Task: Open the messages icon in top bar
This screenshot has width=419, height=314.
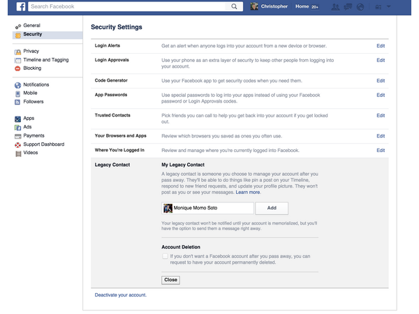Action: [348, 7]
